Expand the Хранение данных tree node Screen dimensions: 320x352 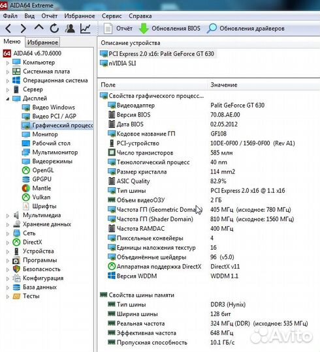click(x=8, y=224)
